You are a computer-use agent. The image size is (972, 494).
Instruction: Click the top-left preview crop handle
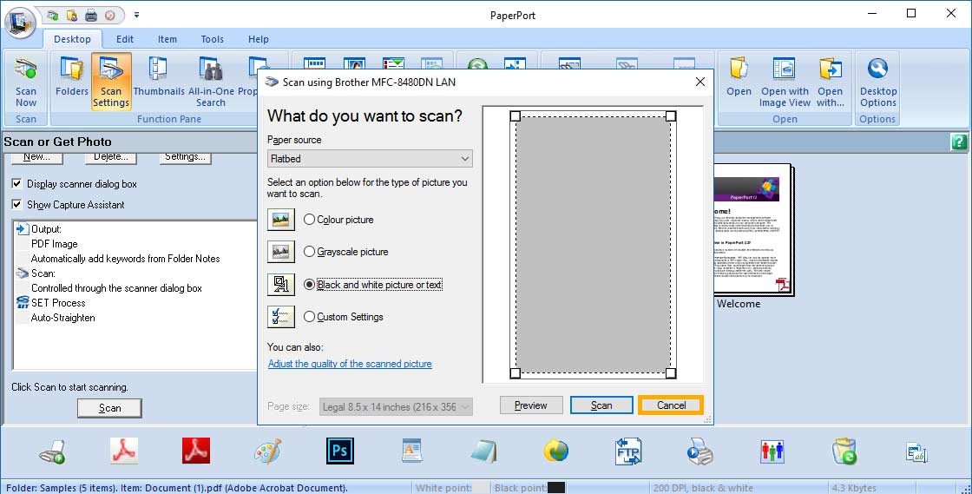(x=516, y=116)
